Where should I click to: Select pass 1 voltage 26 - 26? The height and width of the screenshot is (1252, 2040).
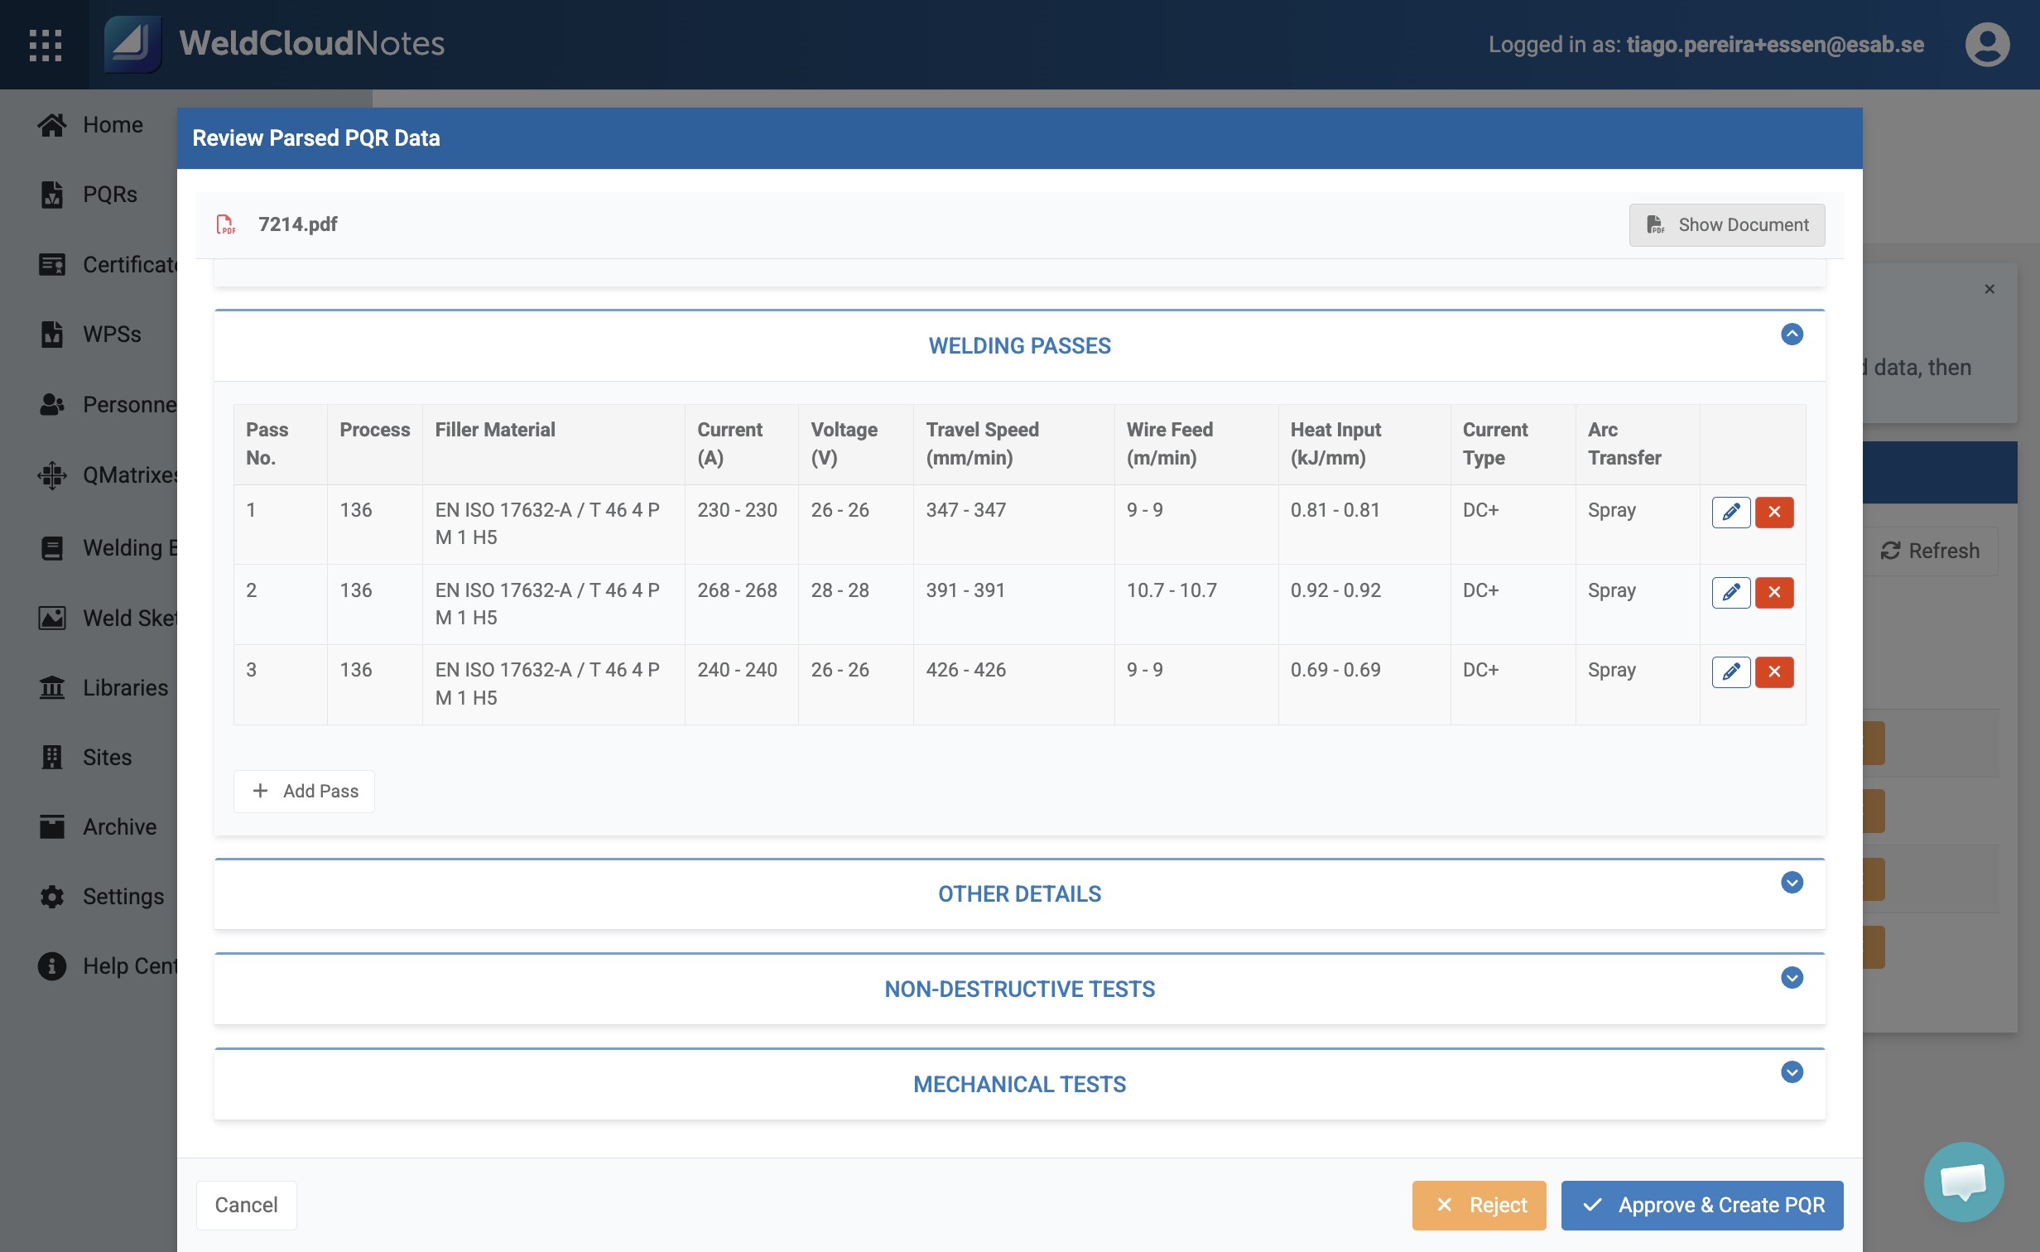840,510
